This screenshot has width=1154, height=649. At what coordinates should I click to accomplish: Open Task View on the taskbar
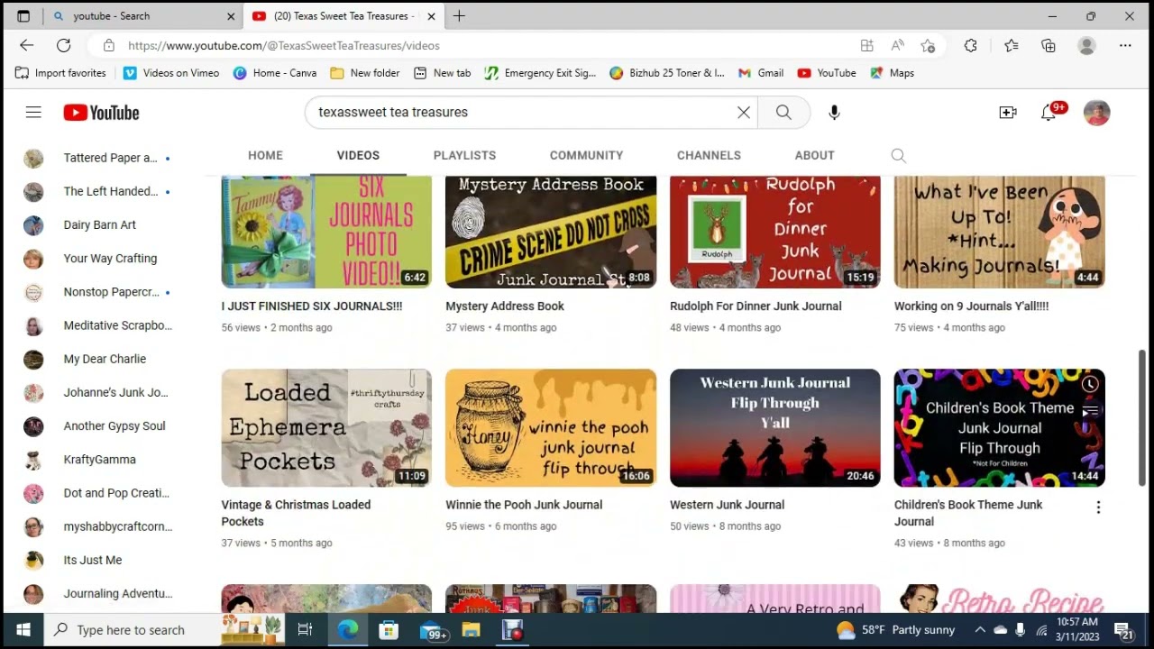coord(305,630)
